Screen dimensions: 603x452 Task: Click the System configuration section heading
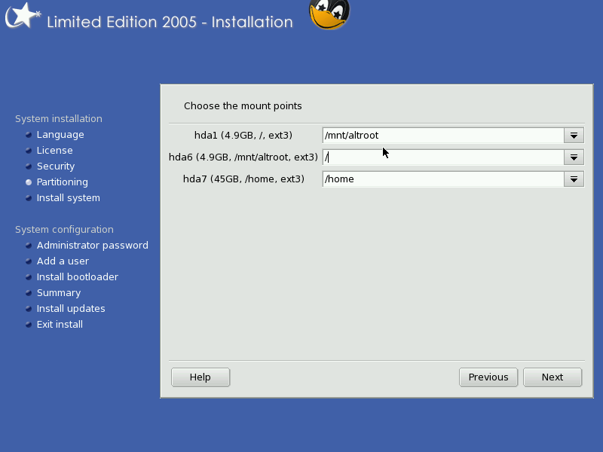click(64, 230)
